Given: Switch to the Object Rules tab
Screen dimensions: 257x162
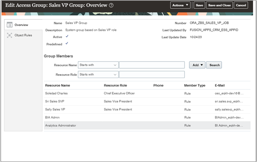Looking at the screenshot, I should click(x=23, y=35).
